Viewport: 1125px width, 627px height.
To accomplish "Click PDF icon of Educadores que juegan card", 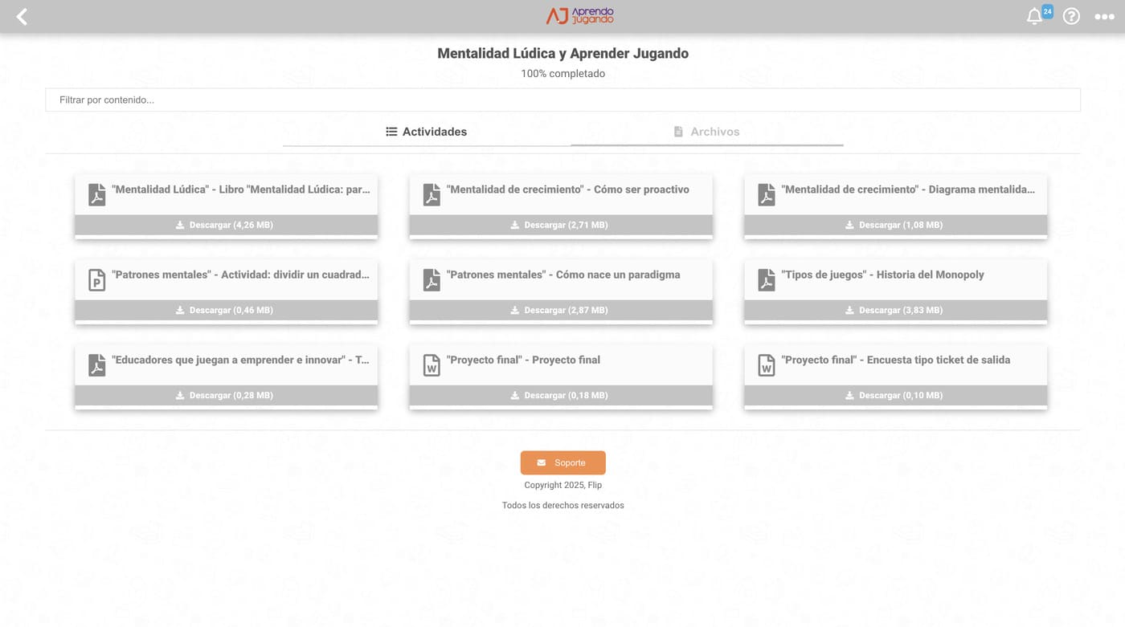I will (x=97, y=364).
